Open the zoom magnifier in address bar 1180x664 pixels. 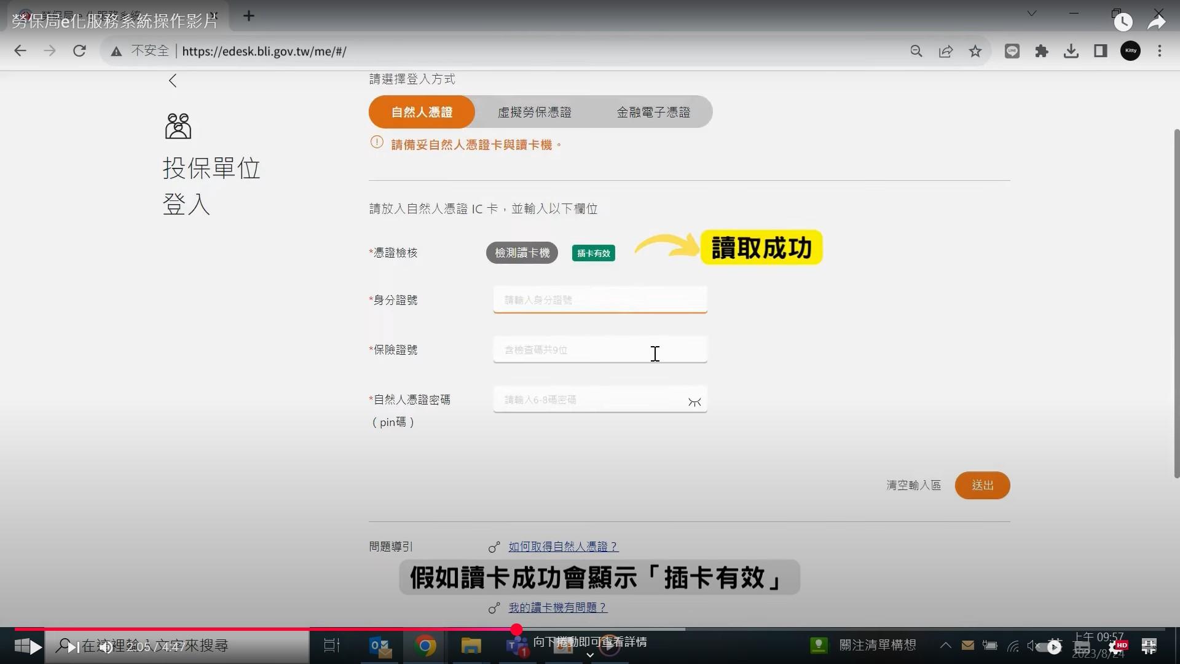(916, 51)
